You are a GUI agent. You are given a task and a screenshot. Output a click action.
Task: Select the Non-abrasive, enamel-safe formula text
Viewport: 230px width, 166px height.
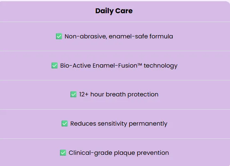pos(119,36)
